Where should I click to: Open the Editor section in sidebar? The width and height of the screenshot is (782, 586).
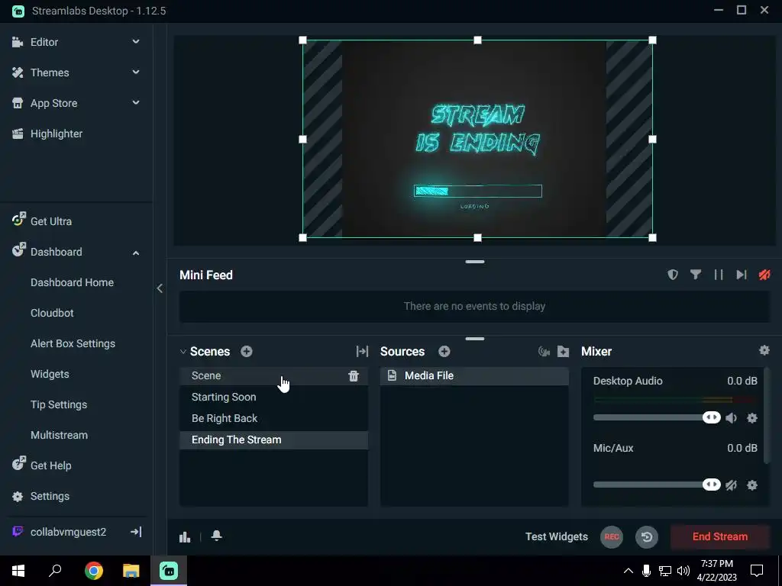[44, 42]
